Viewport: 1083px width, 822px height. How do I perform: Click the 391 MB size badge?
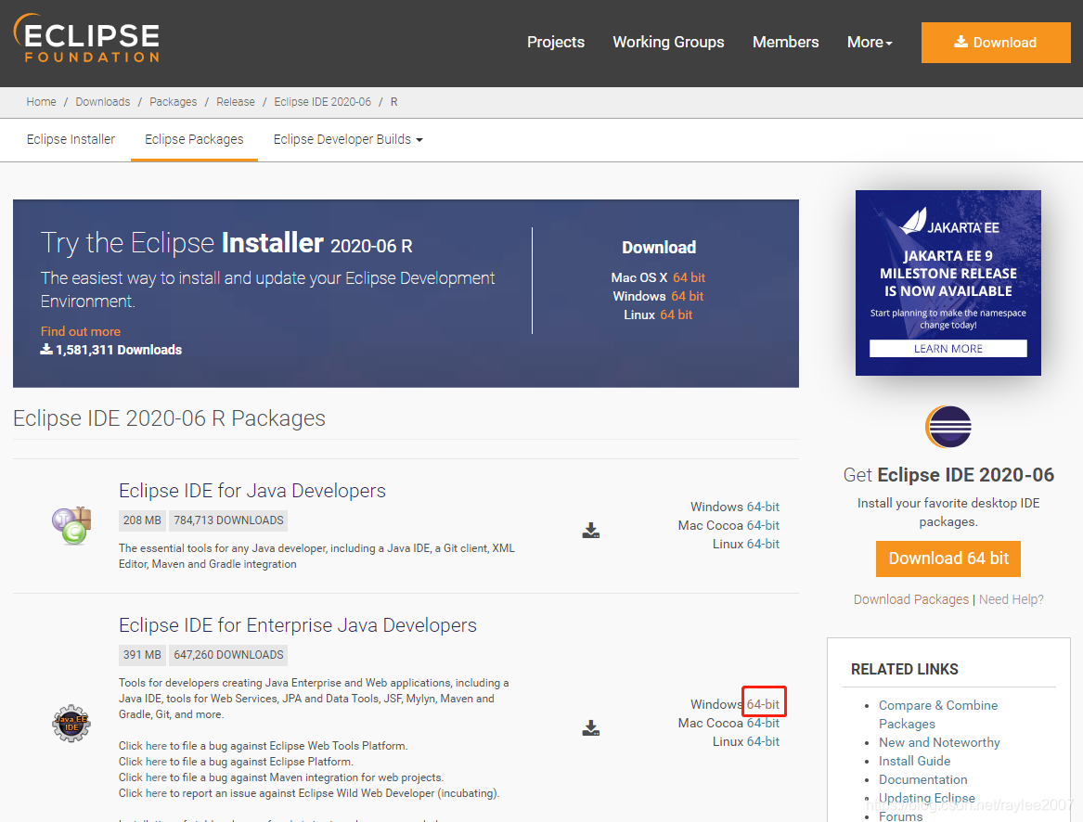coord(142,656)
